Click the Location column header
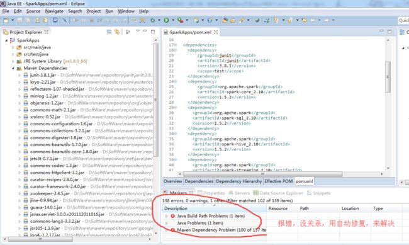The width and height of the screenshot is (409, 245). (355, 208)
